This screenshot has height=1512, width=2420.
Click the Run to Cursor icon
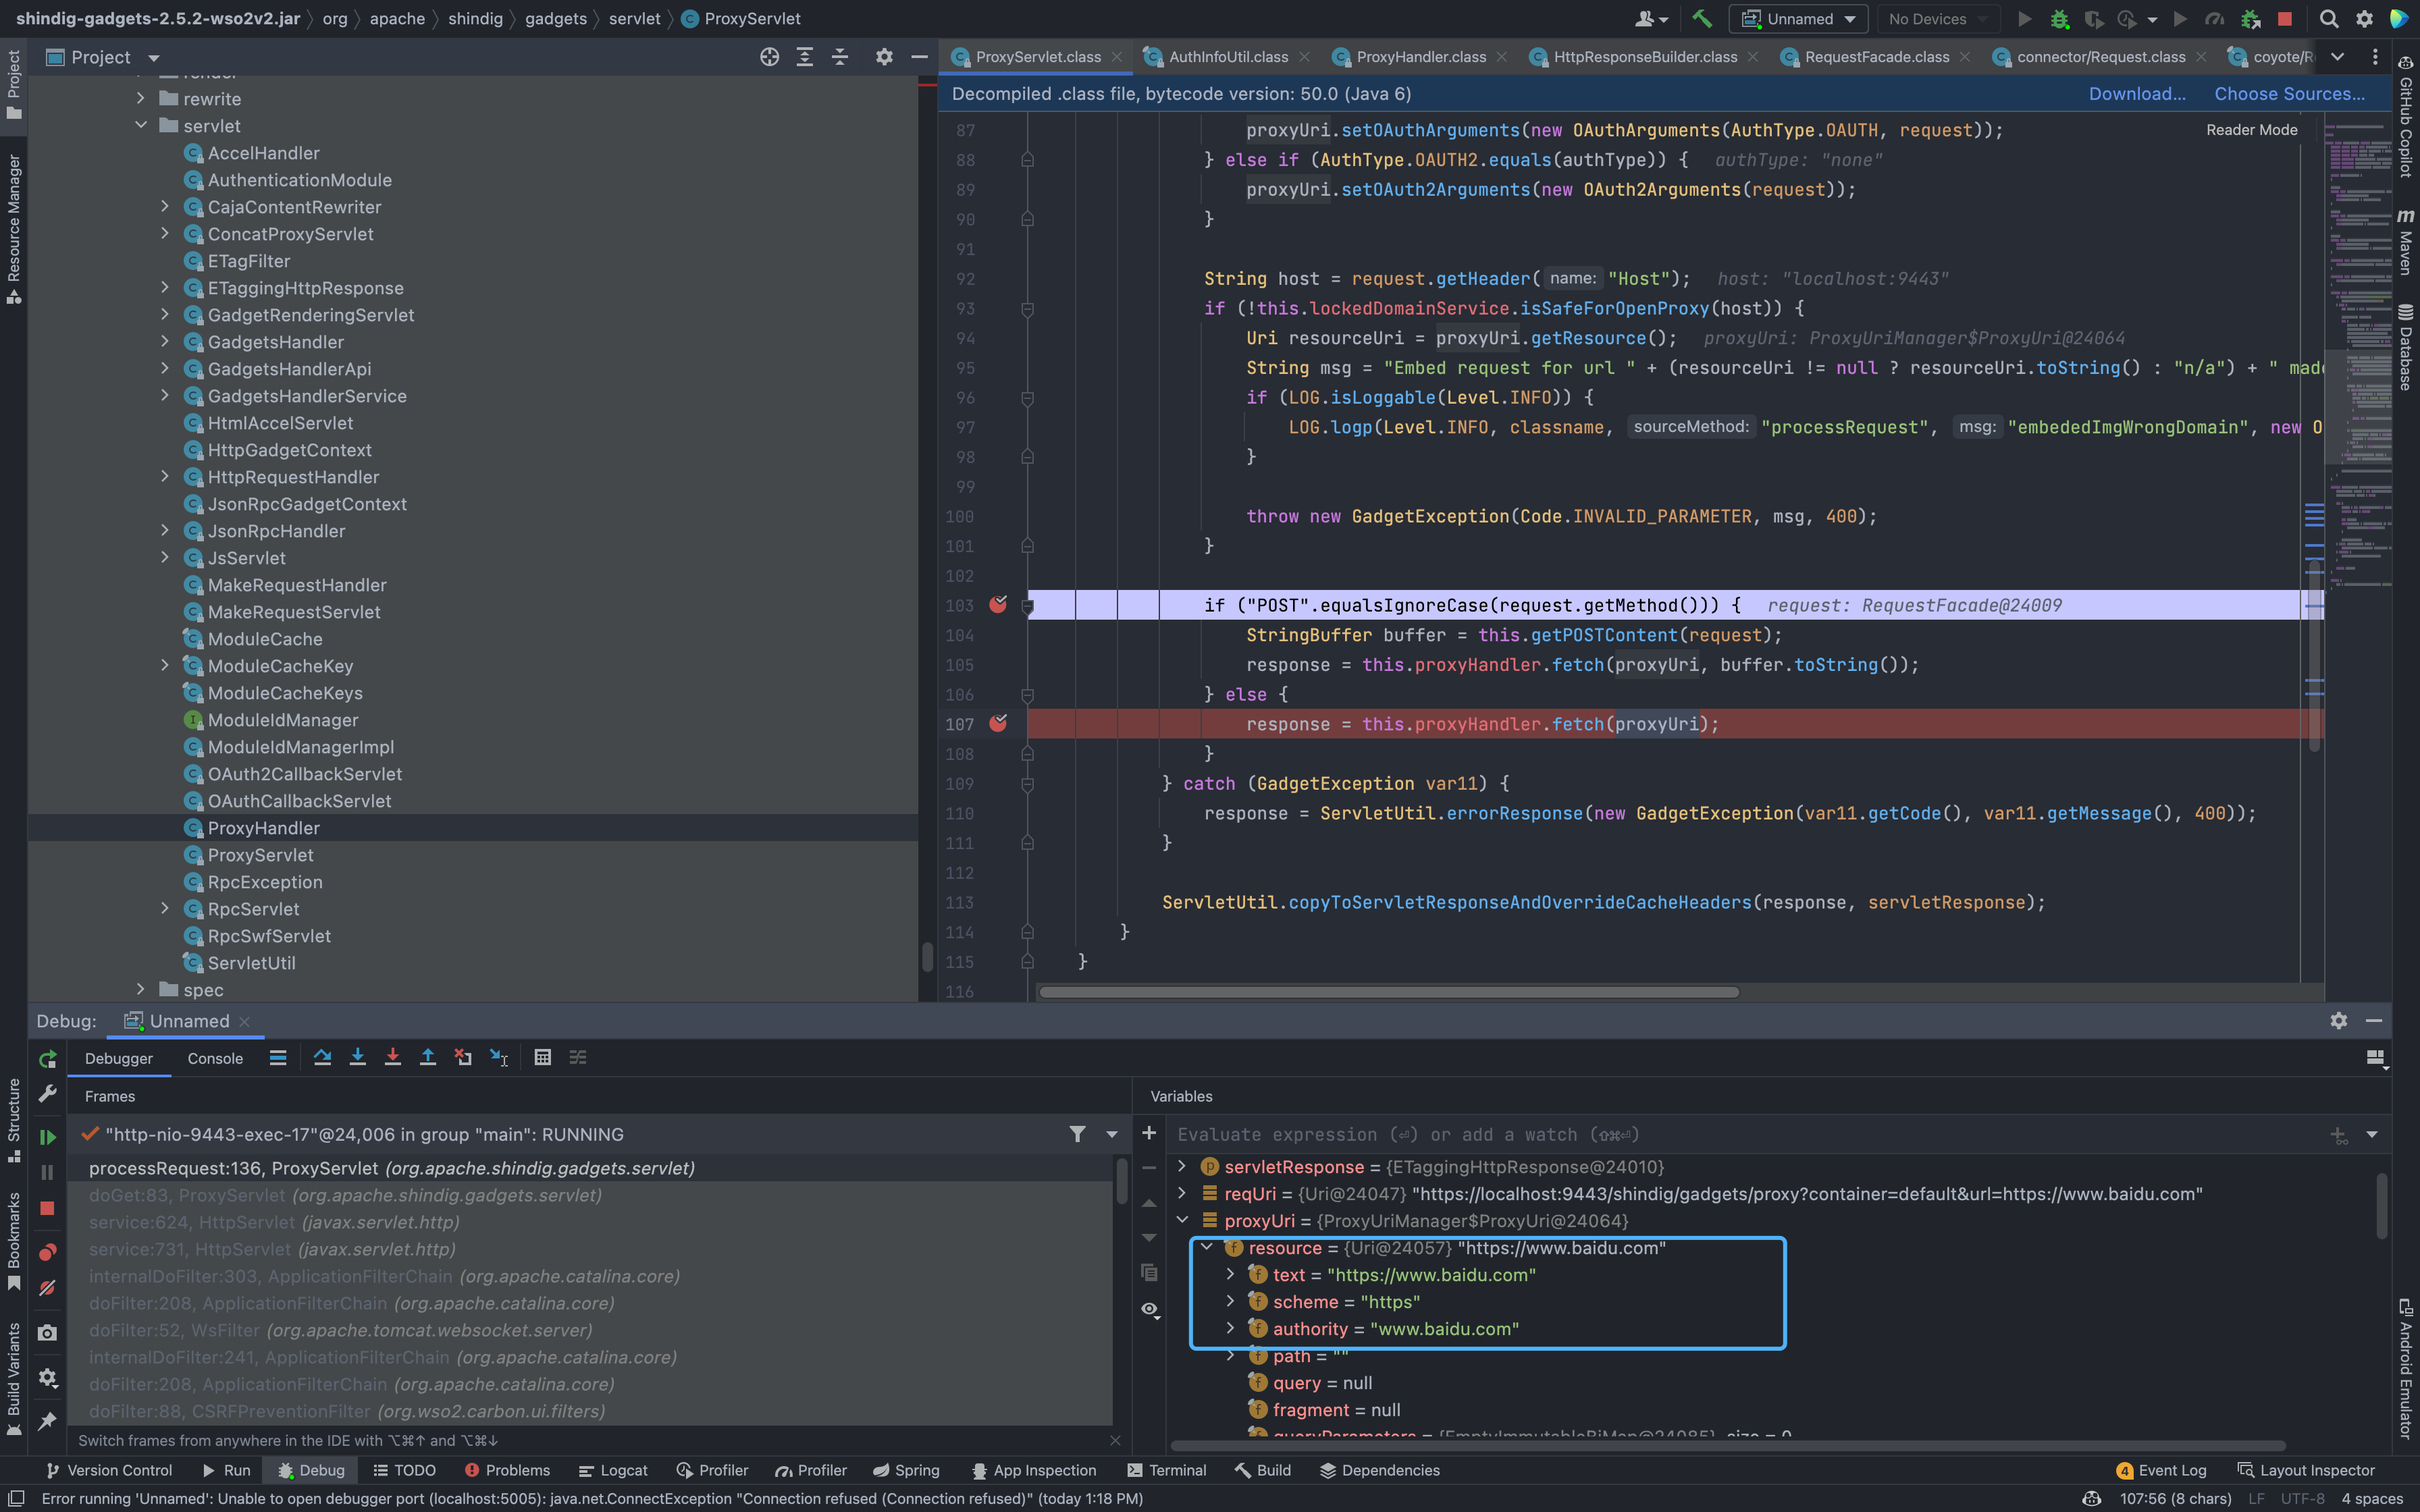[x=498, y=1058]
